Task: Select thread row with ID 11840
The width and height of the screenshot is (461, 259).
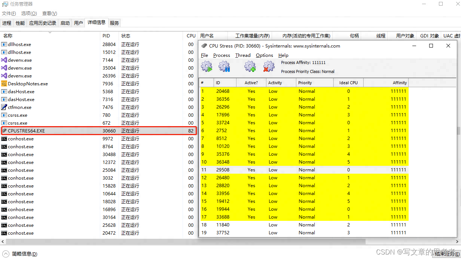Action: coord(304,225)
